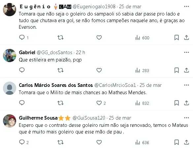
Task: View analytics showing 832 views
Action: click(142, 103)
